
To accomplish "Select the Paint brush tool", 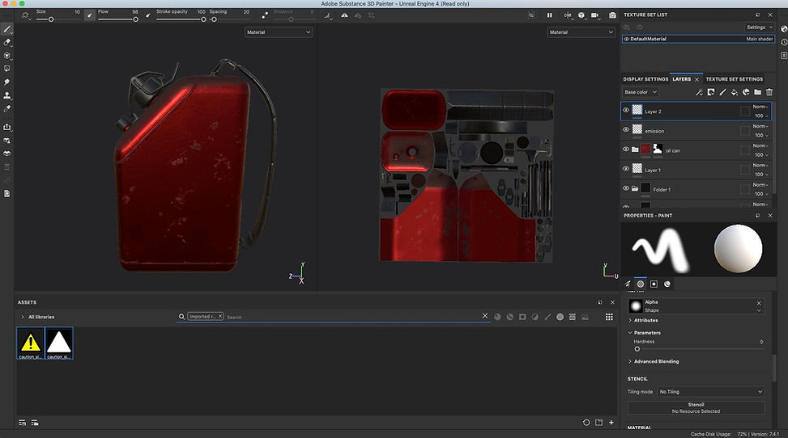I will pyautogui.click(x=7, y=29).
